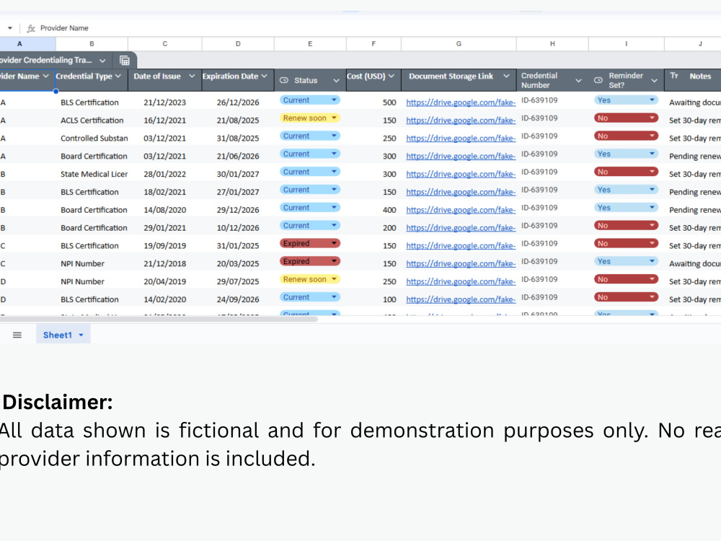Viewport: 721px width, 541px height.
Task: Select column A header
Action: pos(19,44)
